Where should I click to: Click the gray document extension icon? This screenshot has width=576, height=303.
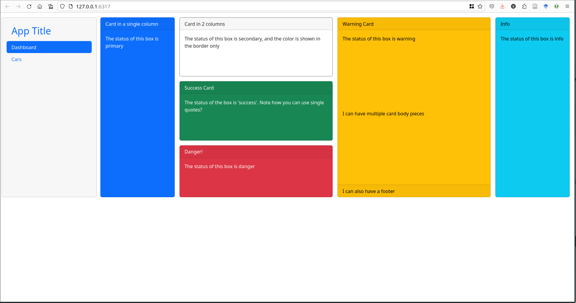point(535,6)
